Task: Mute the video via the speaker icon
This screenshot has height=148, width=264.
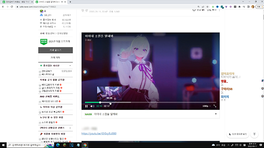Action: coord(92,106)
